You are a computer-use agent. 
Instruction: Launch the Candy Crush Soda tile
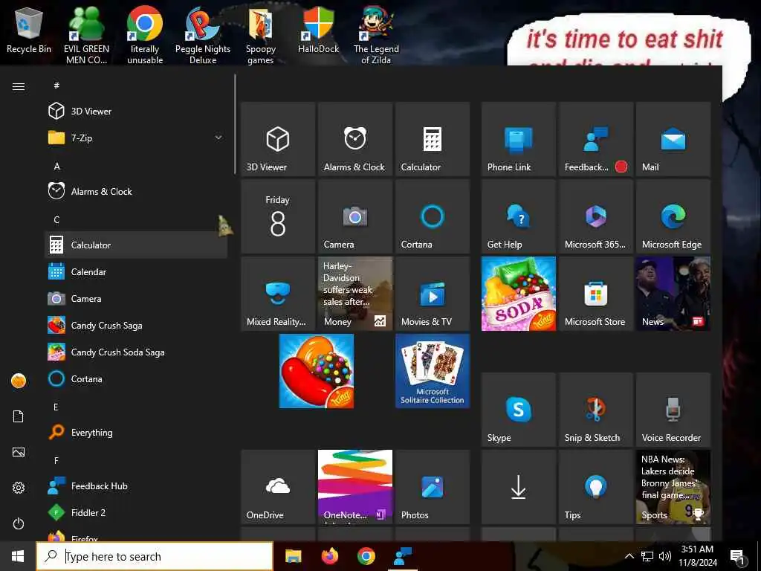518,293
